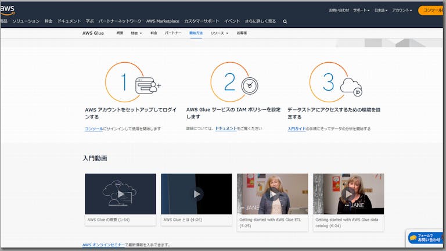Click Getting started with AWS Glue data catalog caption
Viewport: 446px width, 251px height.
tap(347, 223)
